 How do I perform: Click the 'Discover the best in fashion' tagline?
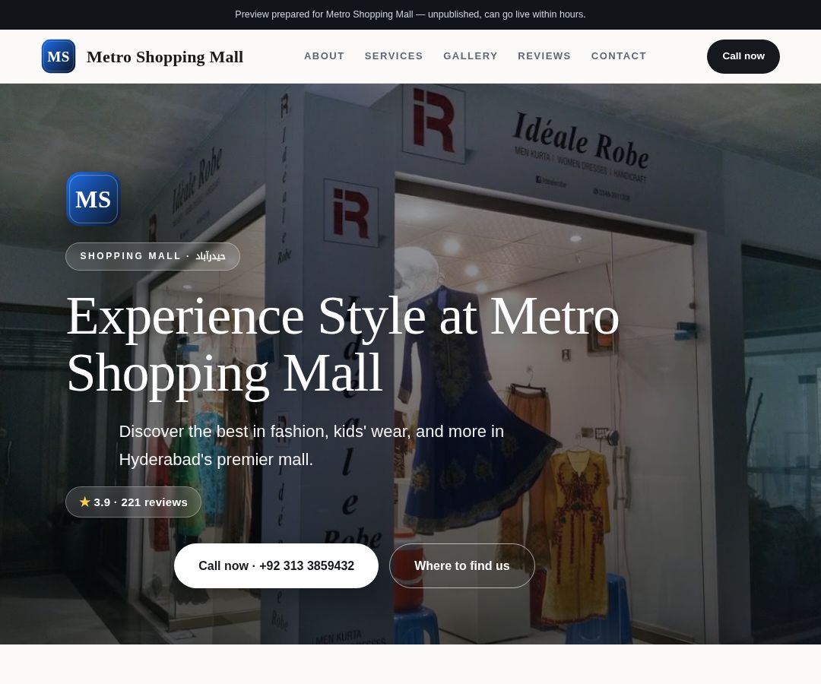click(x=311, y=445)
